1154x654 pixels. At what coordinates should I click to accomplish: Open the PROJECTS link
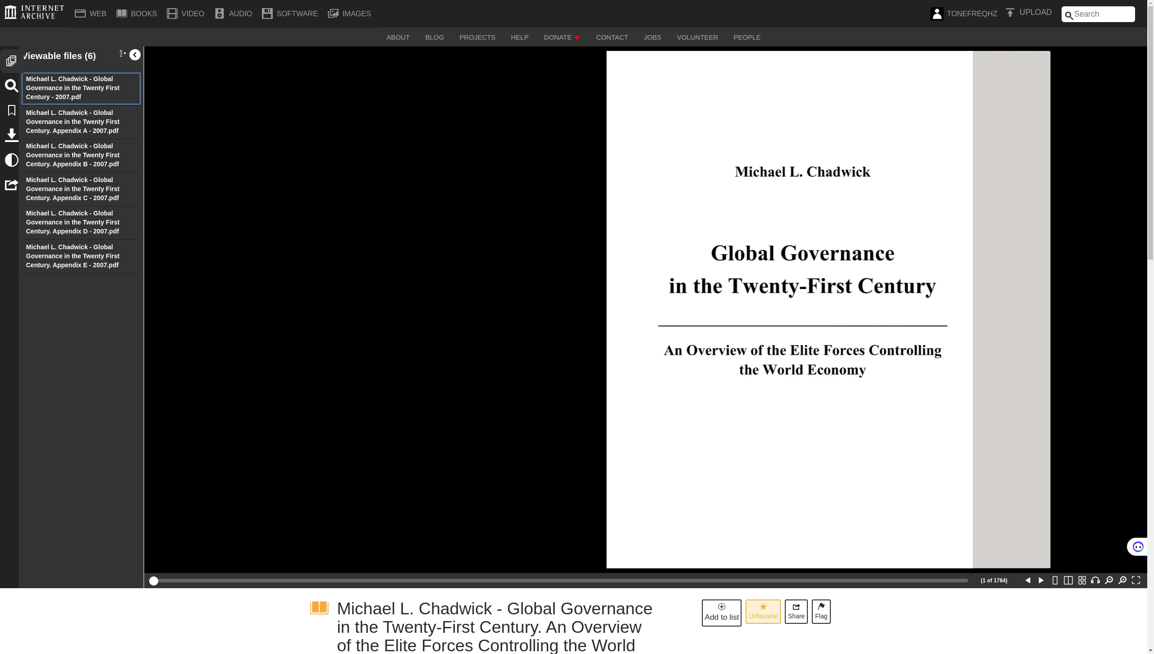click(477, 37)
